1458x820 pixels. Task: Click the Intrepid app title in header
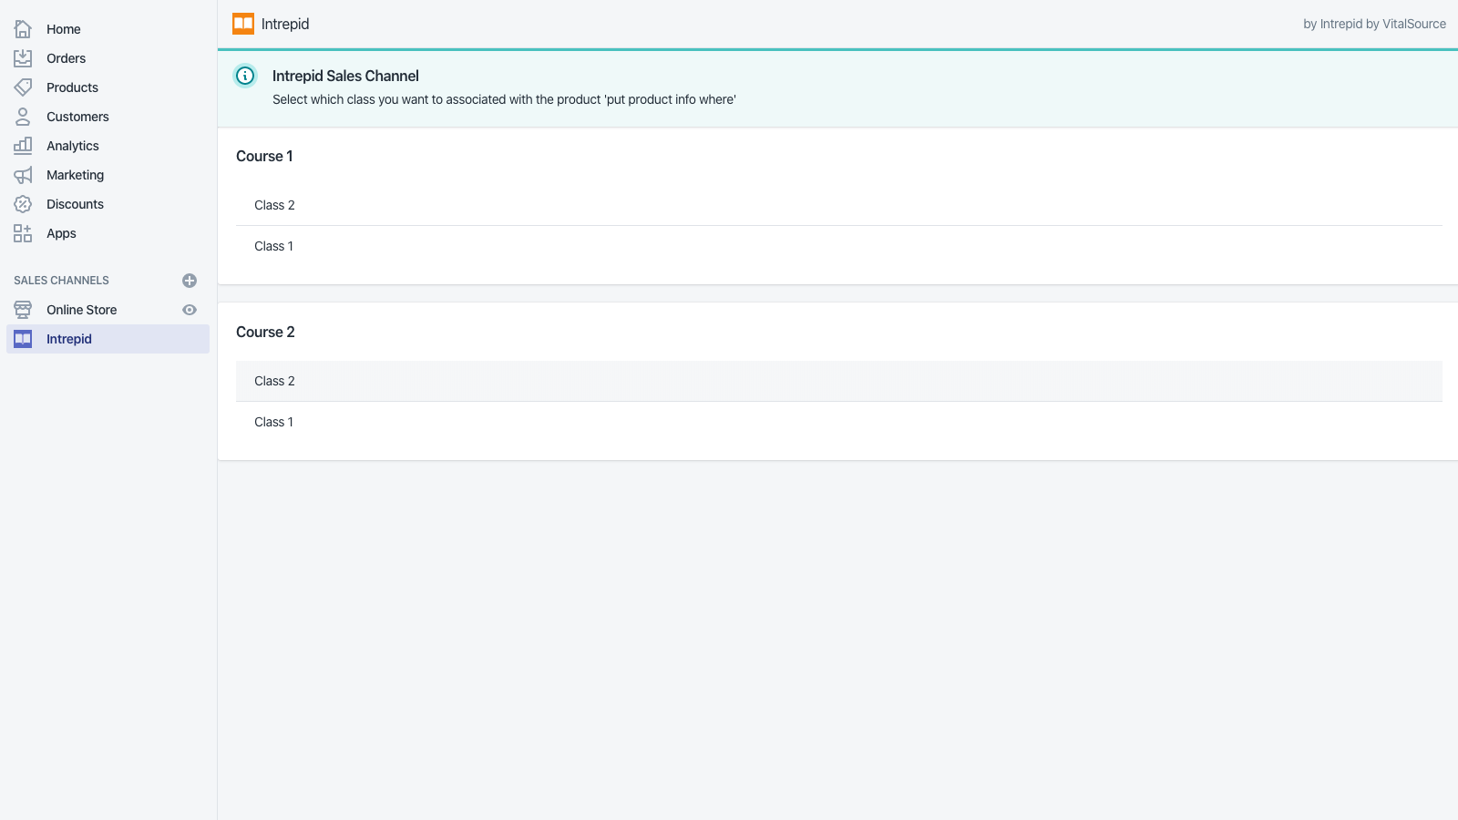click(285, 24)
